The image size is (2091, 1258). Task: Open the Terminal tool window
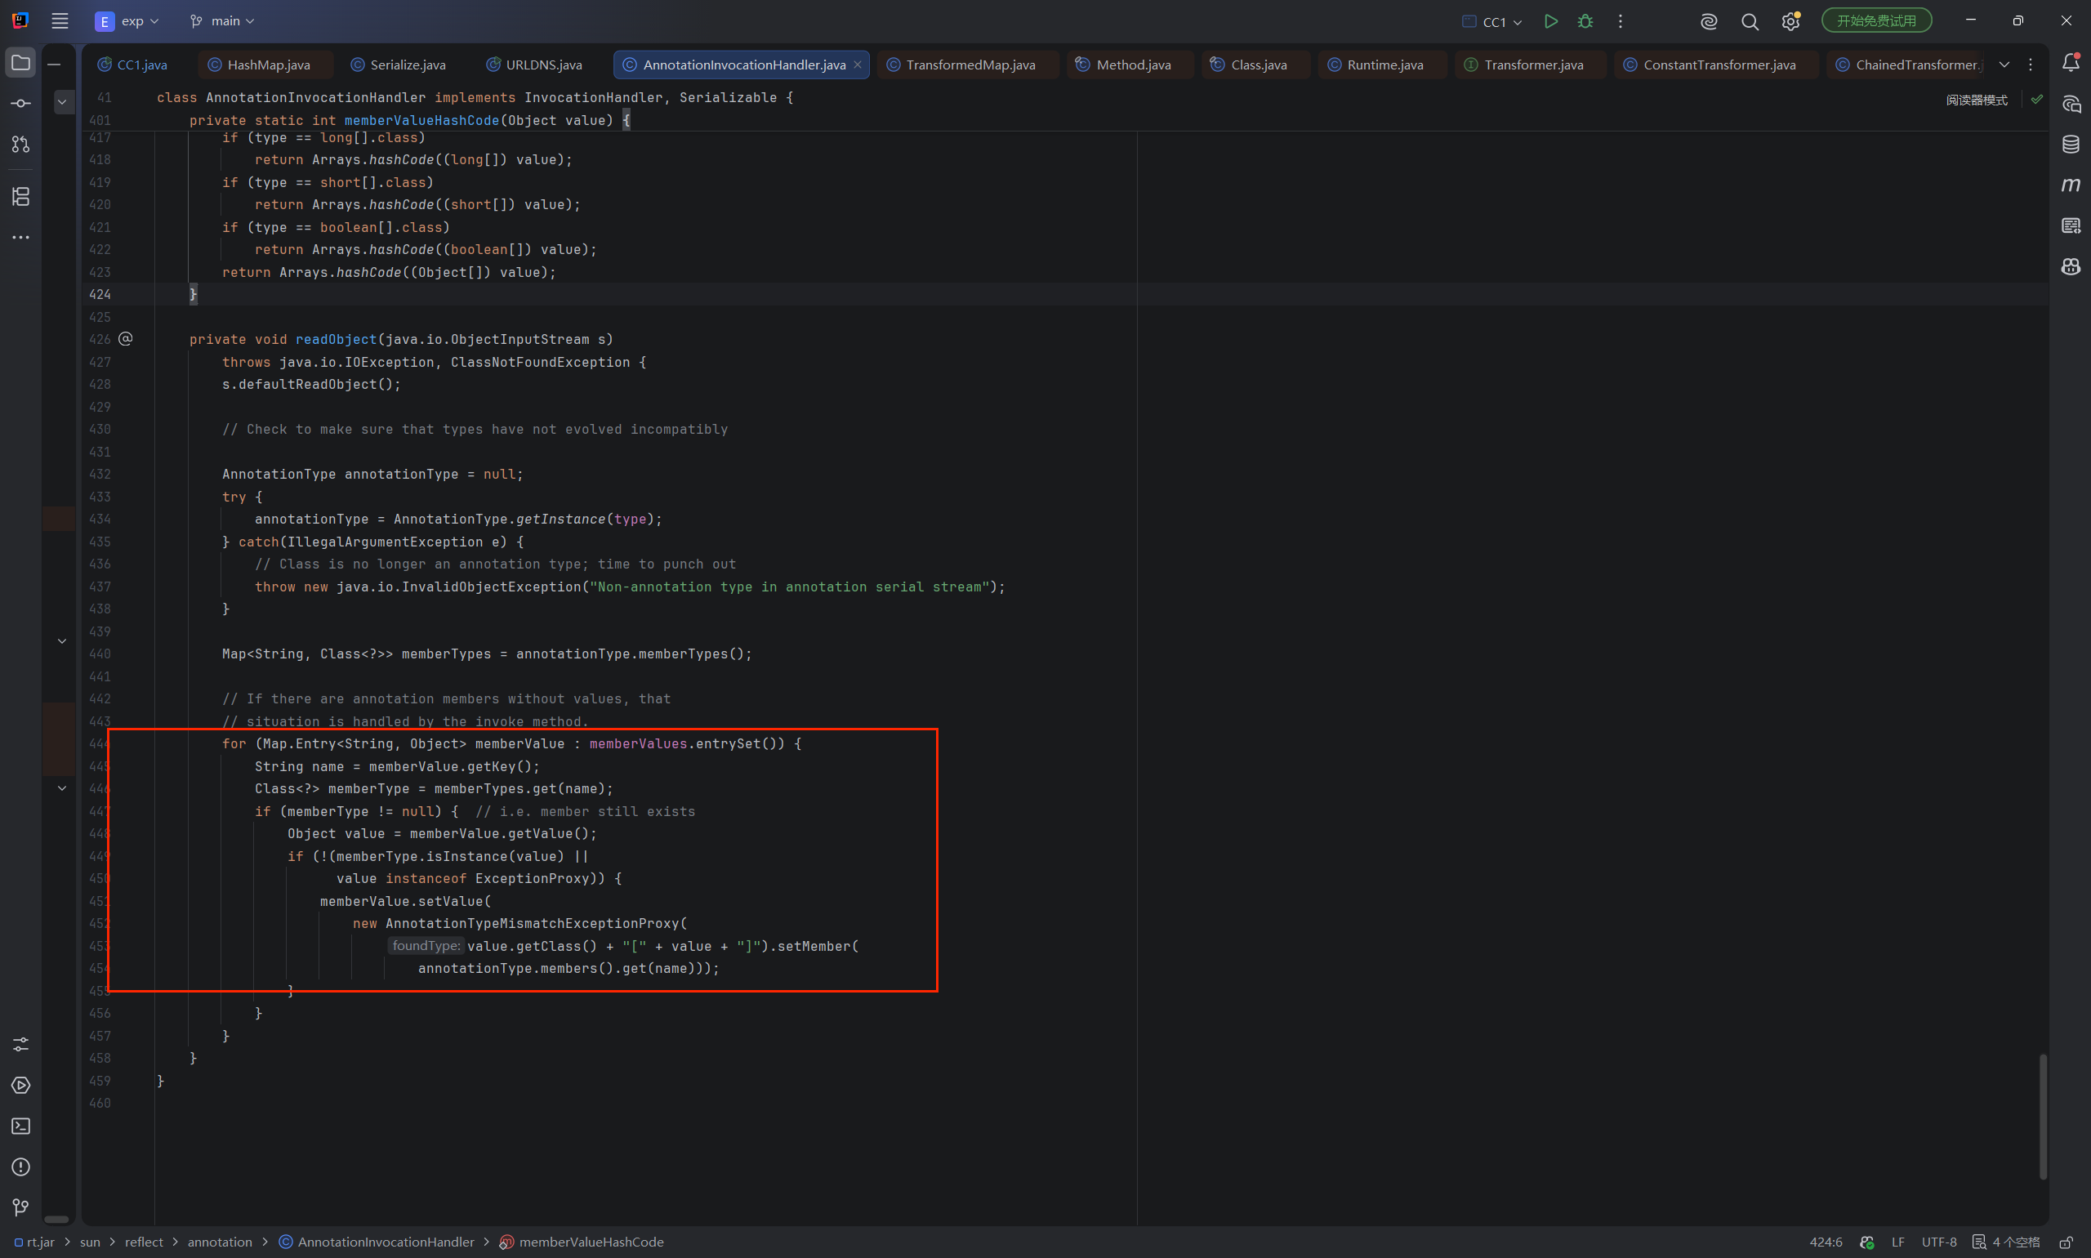[21, 1126]
